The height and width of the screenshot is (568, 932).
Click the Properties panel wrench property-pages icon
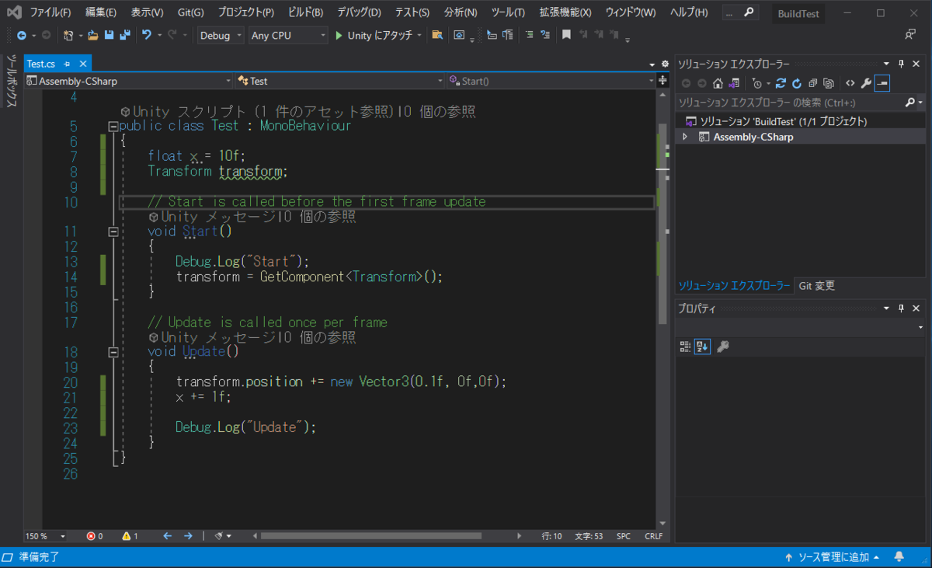point(722,347)
